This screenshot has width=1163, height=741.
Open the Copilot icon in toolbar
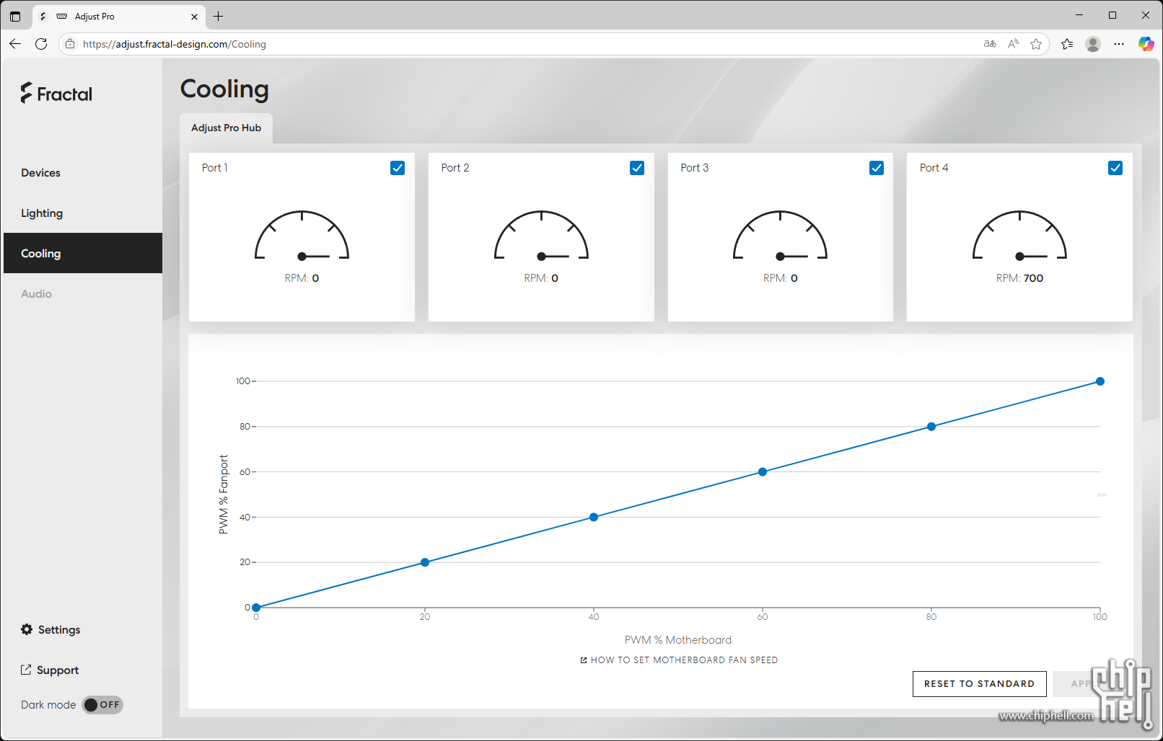click(1146, 44)
